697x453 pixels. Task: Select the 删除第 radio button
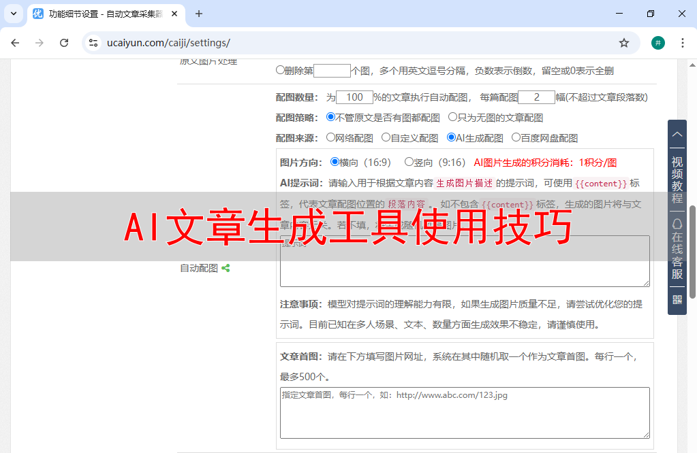click(x=280, y=69)
